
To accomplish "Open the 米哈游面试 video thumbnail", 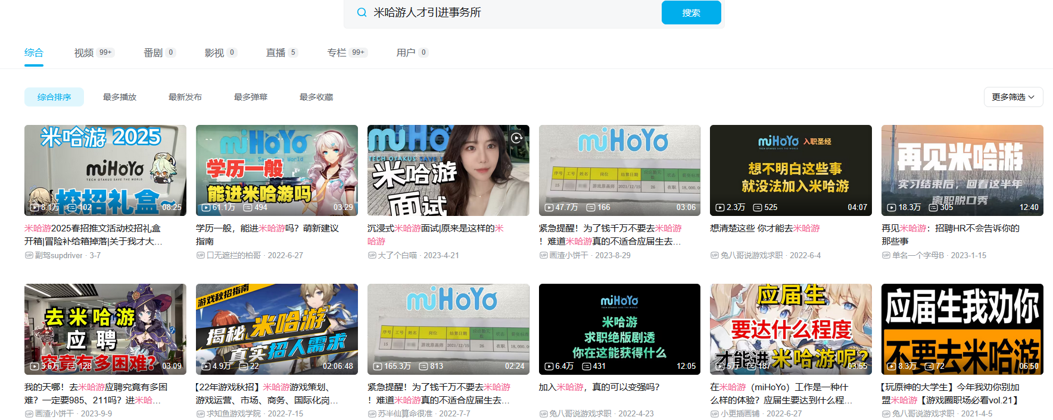I will pyautogui.click(x=448, y=170).
